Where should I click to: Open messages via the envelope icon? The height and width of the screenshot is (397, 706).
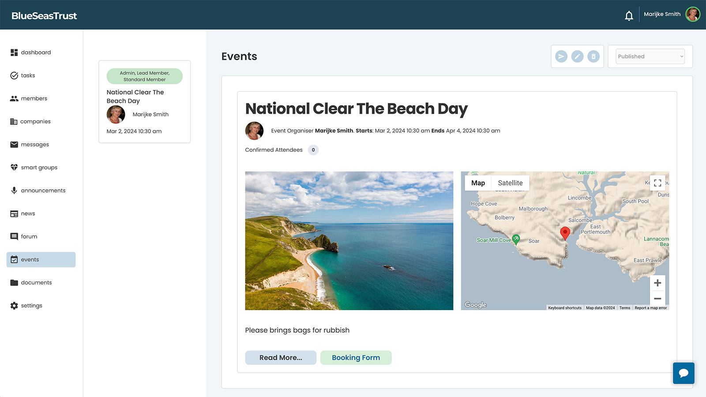(x=14, y=144)
